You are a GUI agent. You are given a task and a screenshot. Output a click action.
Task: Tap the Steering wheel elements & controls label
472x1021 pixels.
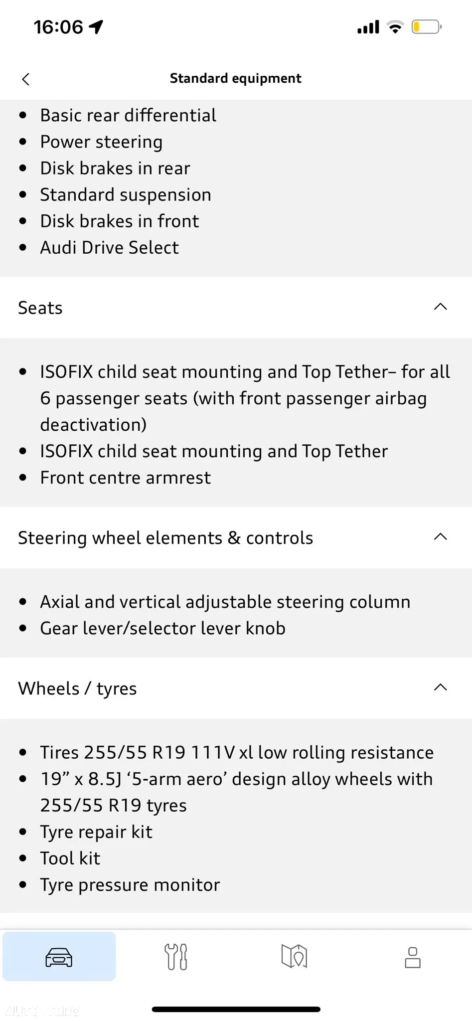pos(165,538)
